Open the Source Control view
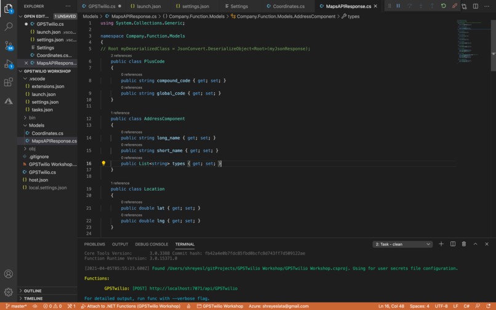Screen dimensions: 496x310 tap(9, 46)
